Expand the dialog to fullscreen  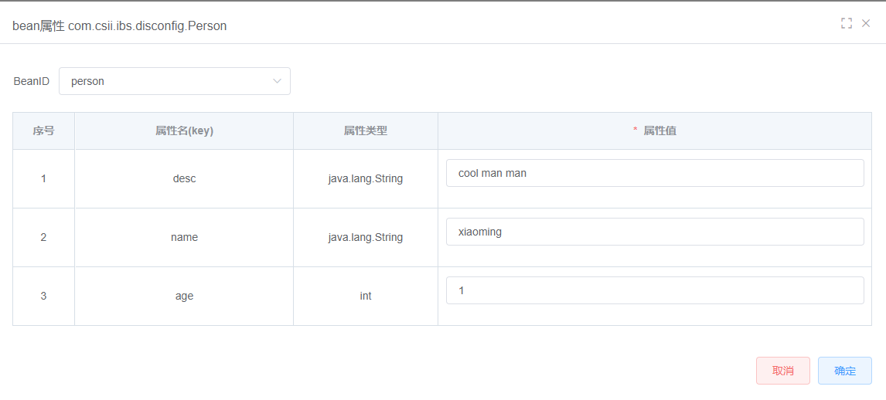point(847,23)
